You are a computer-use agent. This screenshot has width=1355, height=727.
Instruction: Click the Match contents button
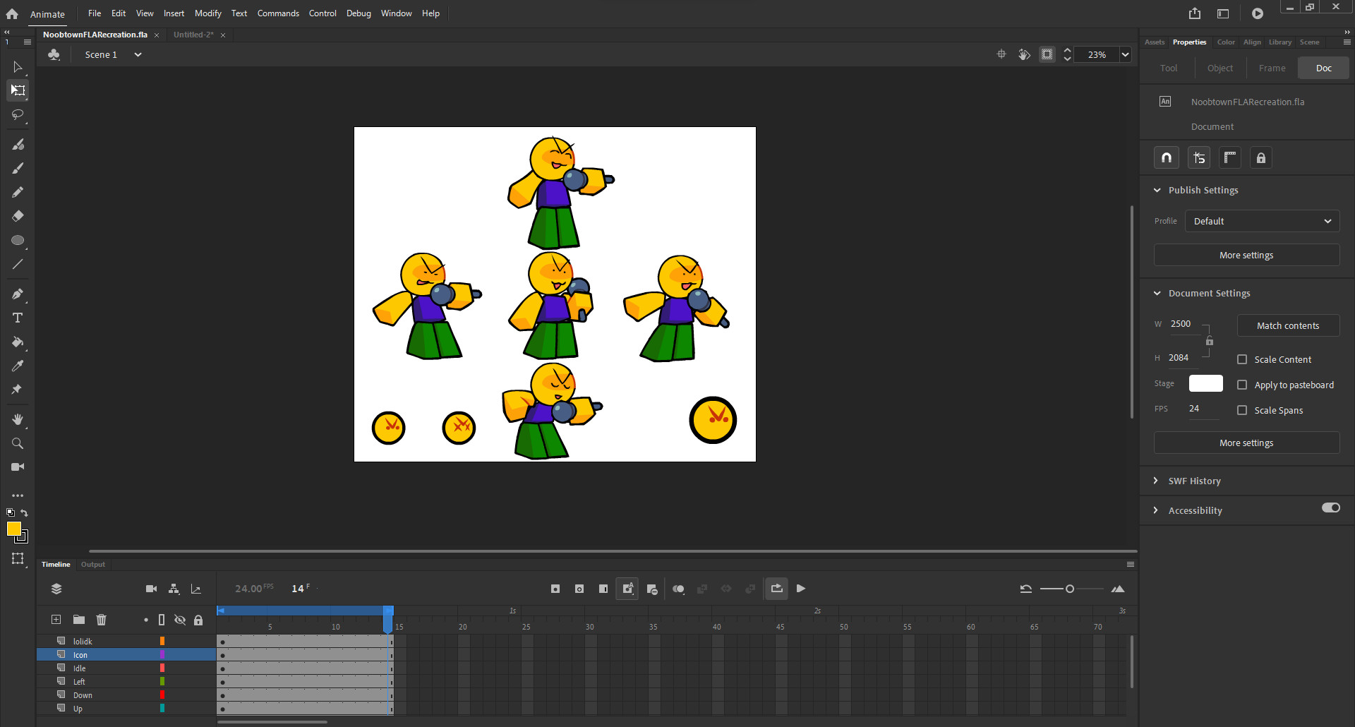click(x=1287, y=325)
